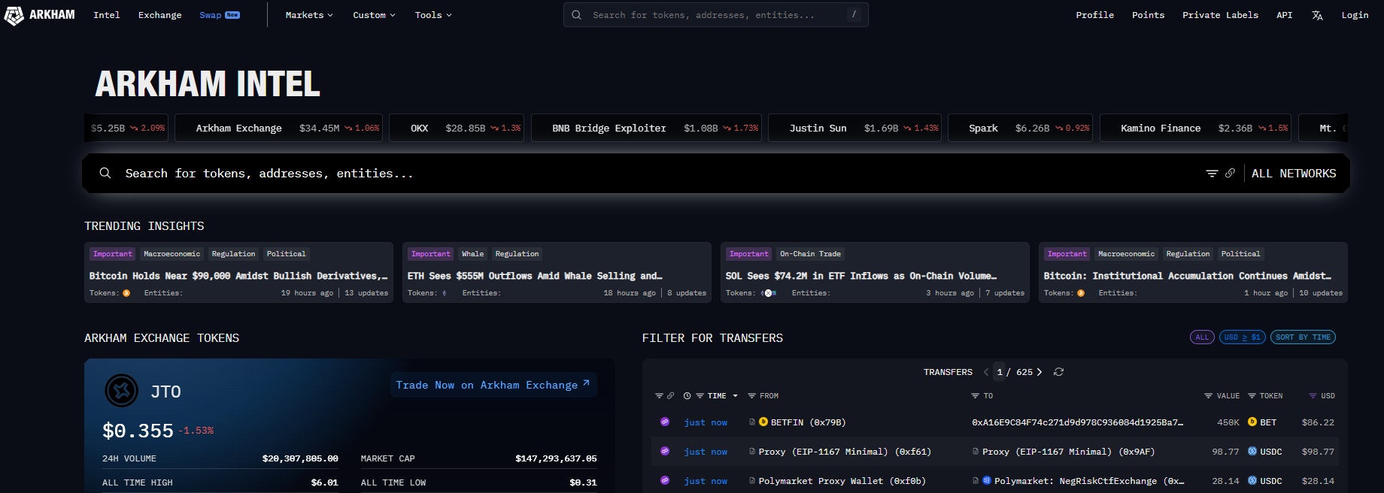Click the BET token icon in the first transfer row

pos(1252,422)
